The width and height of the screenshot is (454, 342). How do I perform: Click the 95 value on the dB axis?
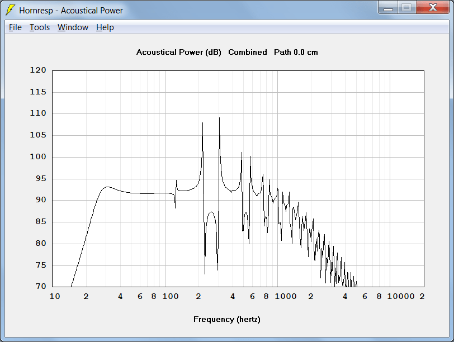click(41, 178)
